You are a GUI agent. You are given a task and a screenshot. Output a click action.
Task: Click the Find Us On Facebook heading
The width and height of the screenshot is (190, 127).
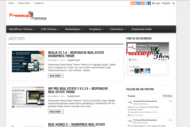pyautogui.click(x=139, y=39)
